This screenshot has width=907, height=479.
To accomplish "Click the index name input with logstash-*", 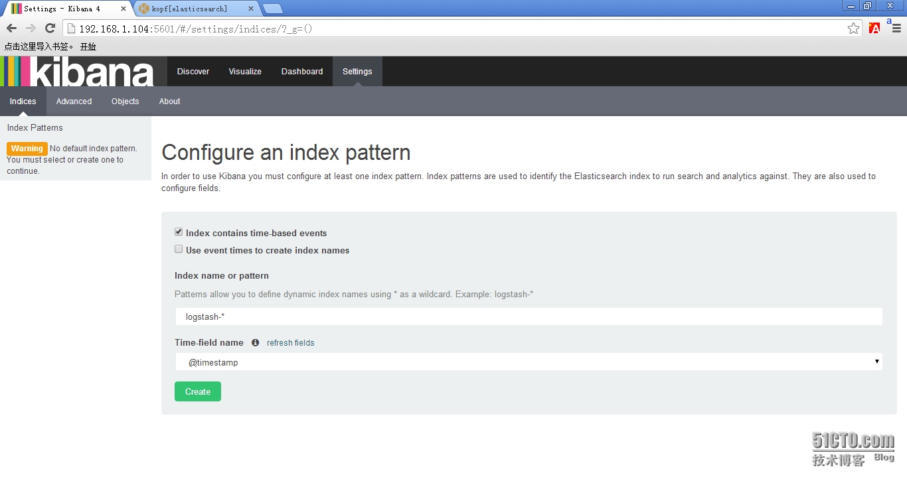I will [x=529, y=316].
